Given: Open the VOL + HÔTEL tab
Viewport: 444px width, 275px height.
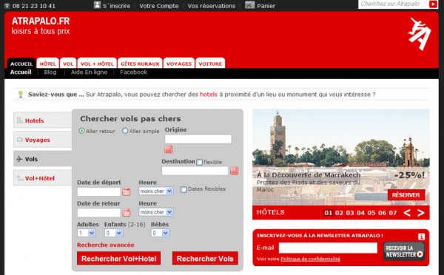Looking at the screenshot, I should [x=97, y=64].
